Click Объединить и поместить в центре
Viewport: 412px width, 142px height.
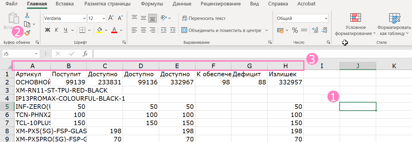click(222, 30)
